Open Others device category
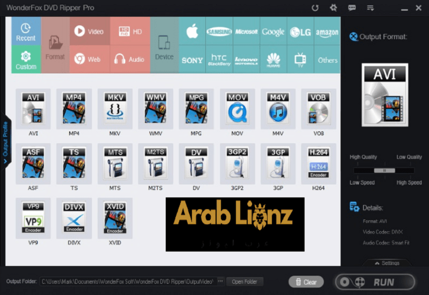This screenshot has height=295, width=429. [327, 60]
